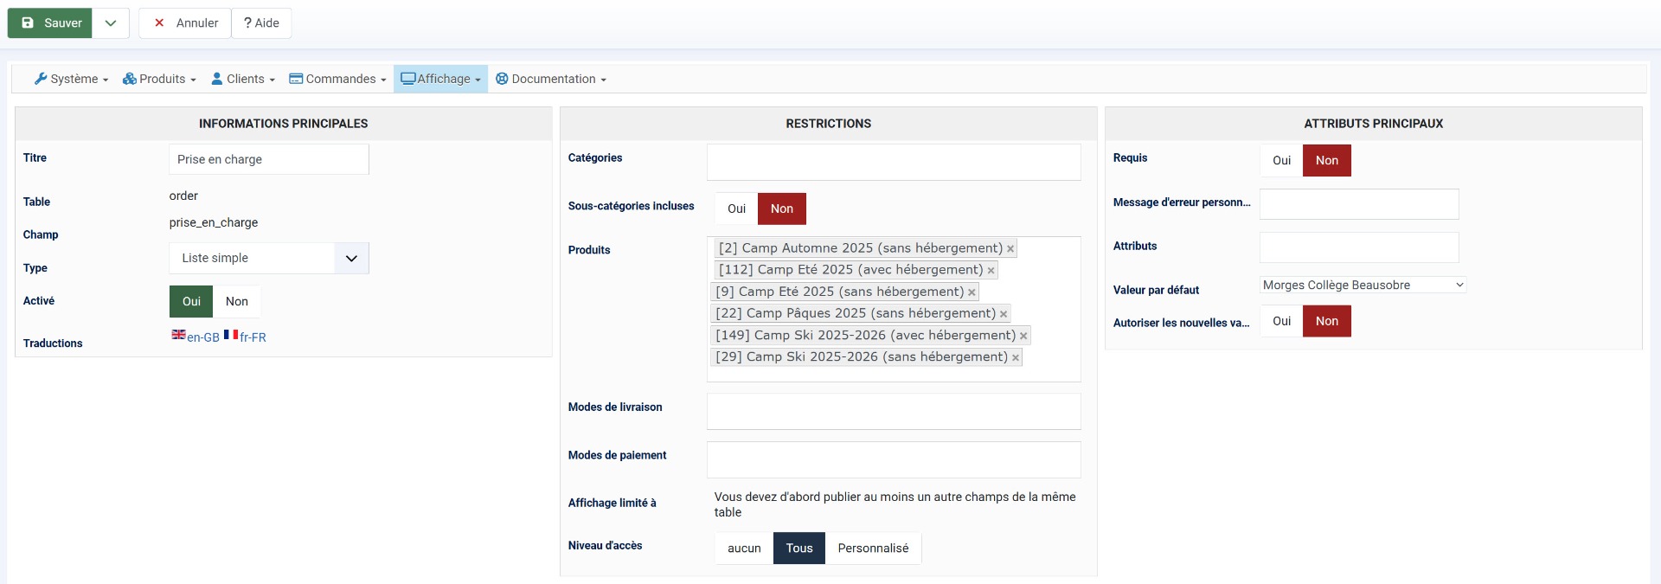Enable Sous-catégories incluses with Oui
This screenshot has height=584, width=1661.
736,209
